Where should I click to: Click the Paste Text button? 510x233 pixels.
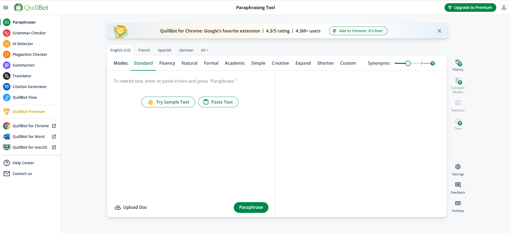(x=218, y=102)
